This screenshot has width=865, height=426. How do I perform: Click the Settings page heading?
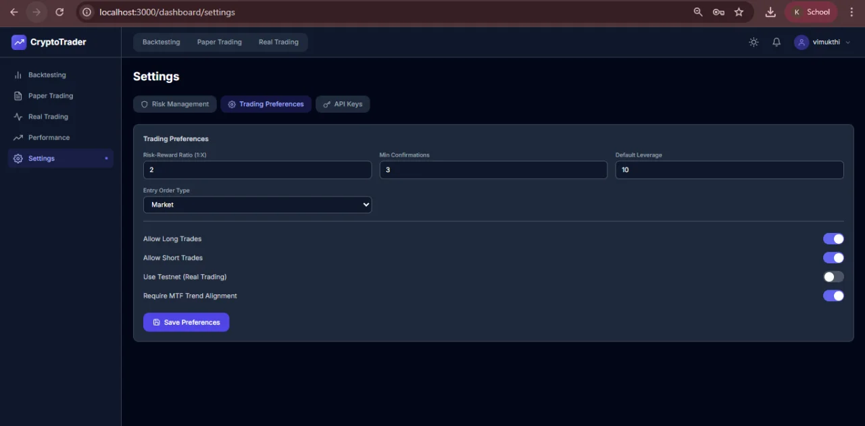pyautogui.click(x=156, y=76)
